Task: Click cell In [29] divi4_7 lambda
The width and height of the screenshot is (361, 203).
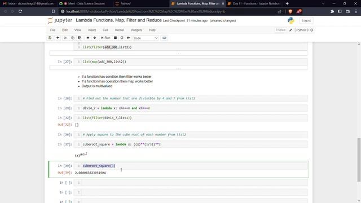Action: coord(191,108)
